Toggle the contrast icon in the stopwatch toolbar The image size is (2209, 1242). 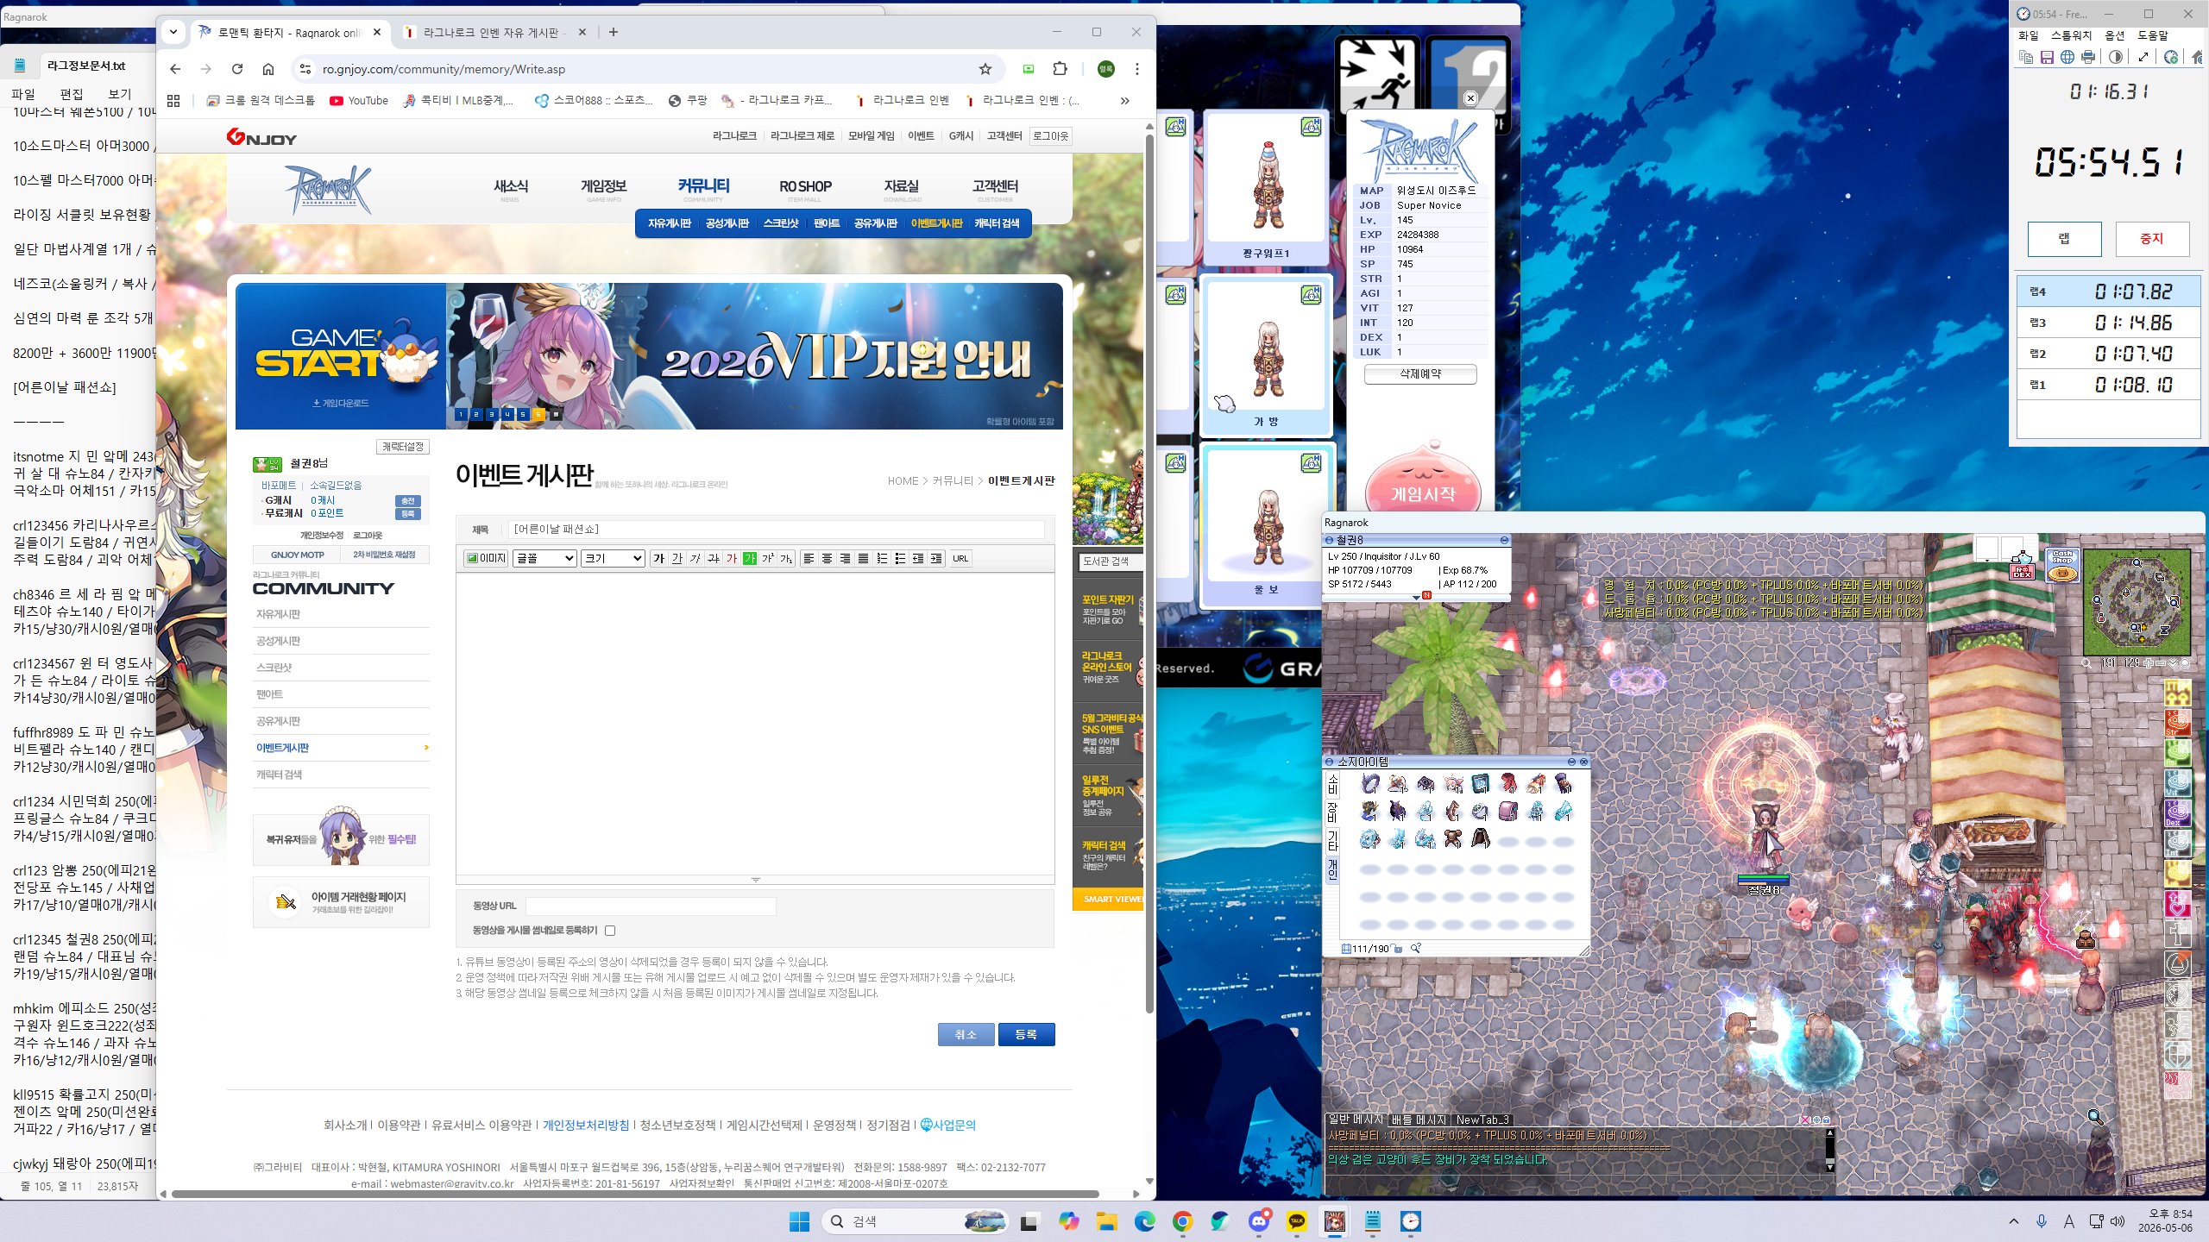2116,57
